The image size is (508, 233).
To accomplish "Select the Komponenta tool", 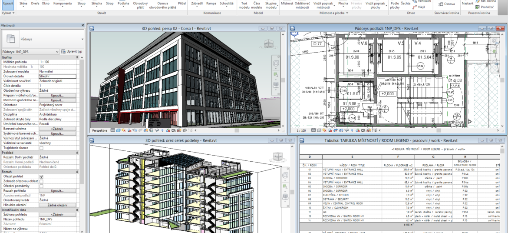I will point(62,3).
